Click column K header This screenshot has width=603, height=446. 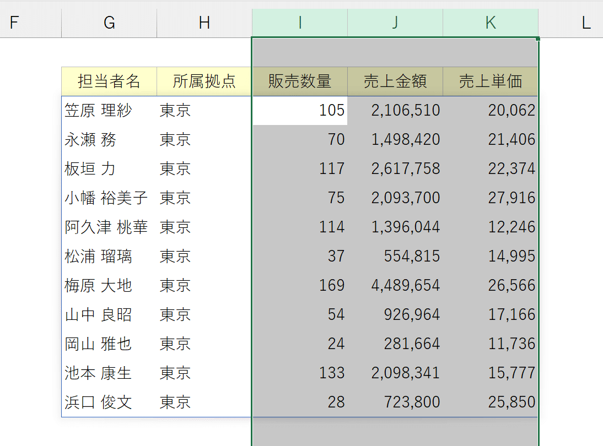click(x=491, y=23)
